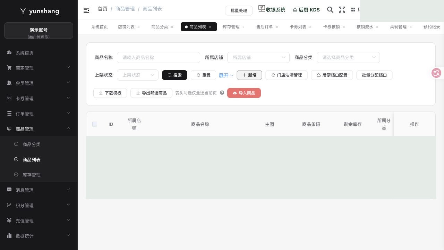This screenshot has width=444, height=250.
Task: Open 后厨 KDS kitchen display
Action: coord(306,10)
